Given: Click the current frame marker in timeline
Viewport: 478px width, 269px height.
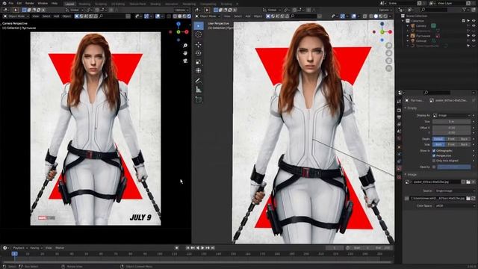Looking at the screenshot, I should pyautogui.click(x=14, y=254).
